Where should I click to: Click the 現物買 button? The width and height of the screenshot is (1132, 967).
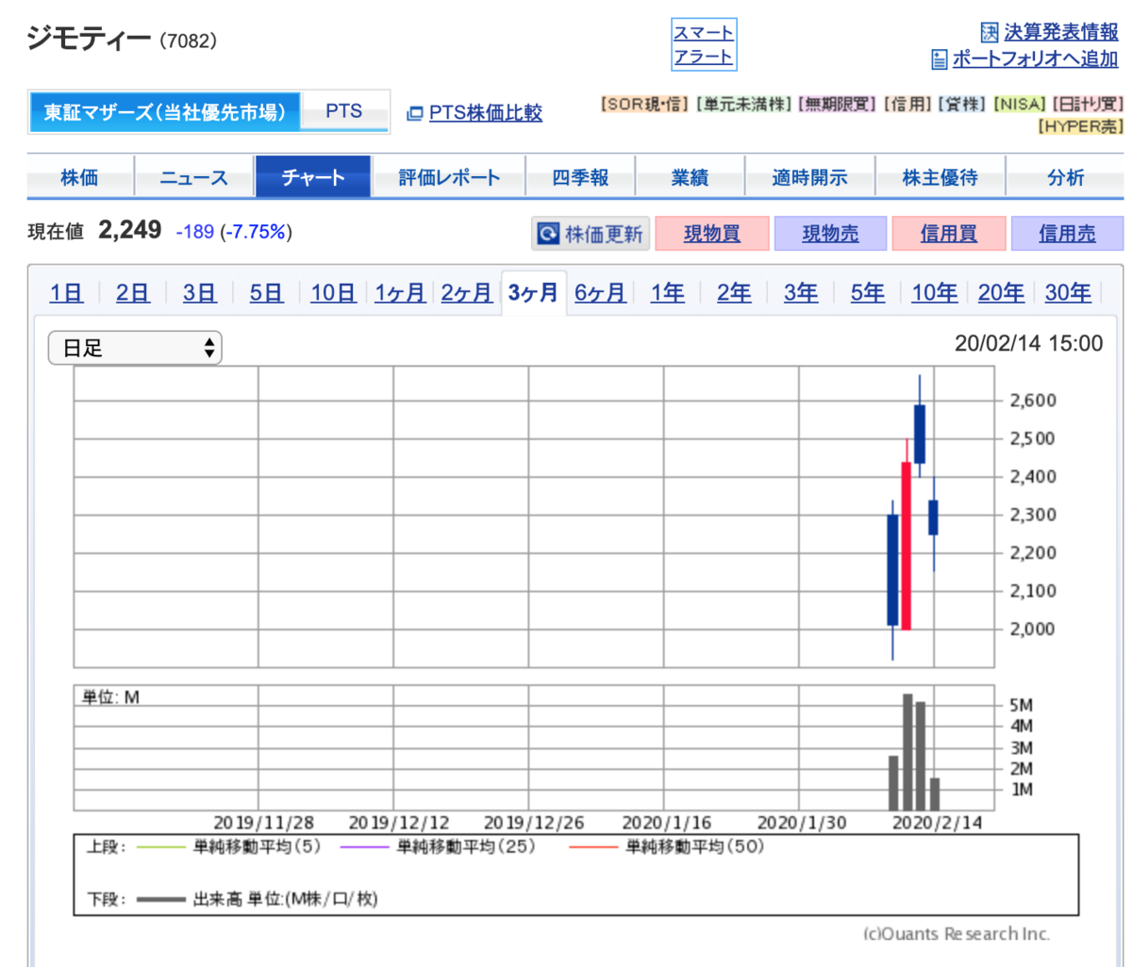(x=712, y=234)
